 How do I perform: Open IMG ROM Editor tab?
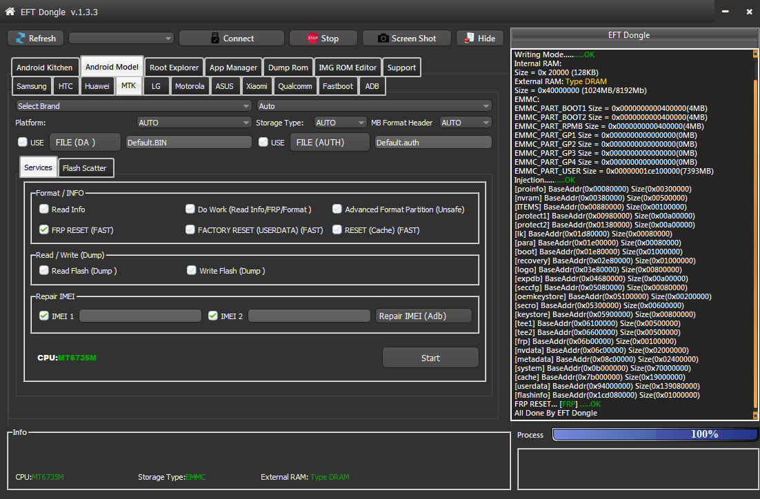(348, 68)
